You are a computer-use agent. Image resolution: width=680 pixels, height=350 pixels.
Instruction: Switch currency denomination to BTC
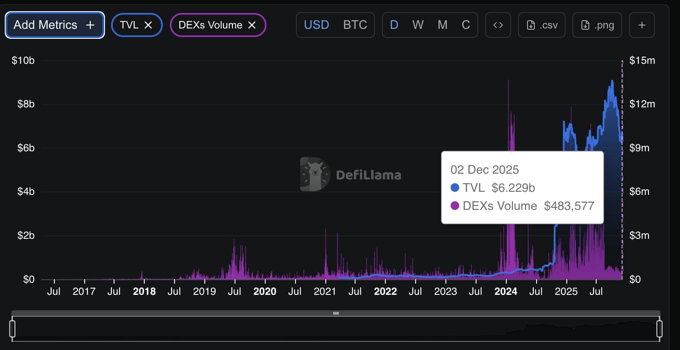[355, 25]
